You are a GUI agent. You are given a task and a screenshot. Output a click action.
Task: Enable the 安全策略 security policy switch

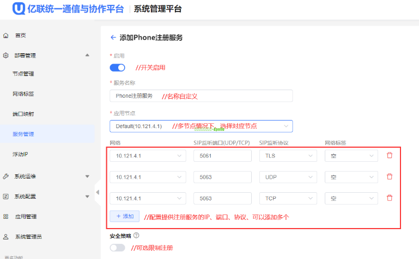pos(117,248)
